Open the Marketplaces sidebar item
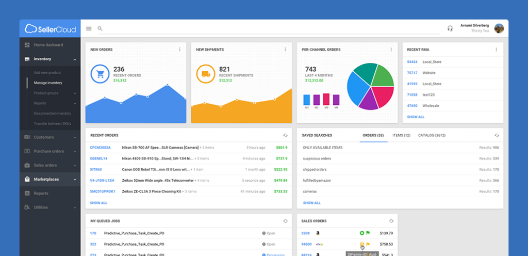Viewport: 528px width, 256px height. click(46, 179)
